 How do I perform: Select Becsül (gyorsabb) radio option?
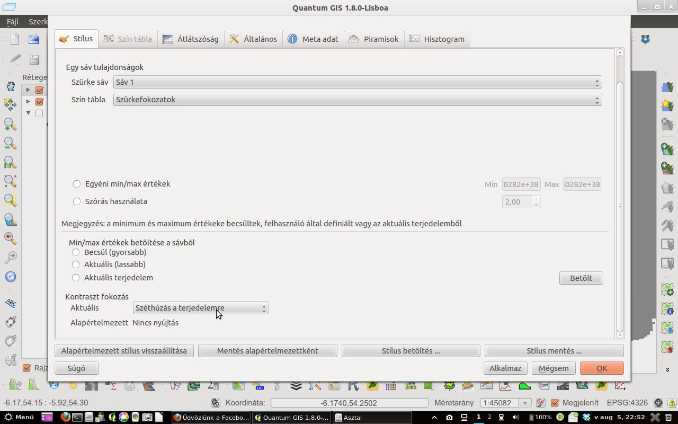(x=76, y=252)
